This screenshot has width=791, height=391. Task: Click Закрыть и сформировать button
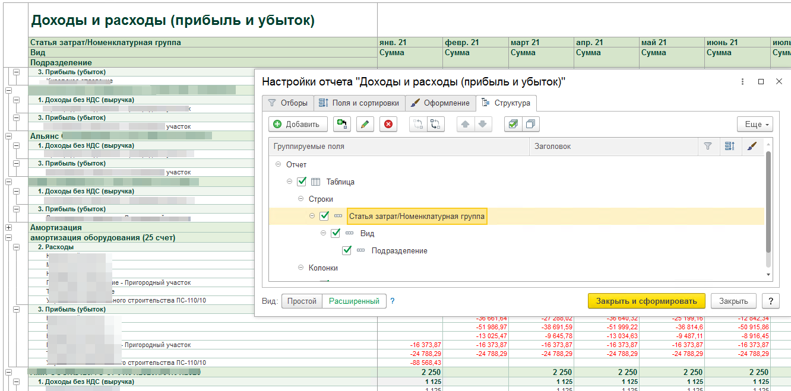pyautogui.click(x=647, y=301)
